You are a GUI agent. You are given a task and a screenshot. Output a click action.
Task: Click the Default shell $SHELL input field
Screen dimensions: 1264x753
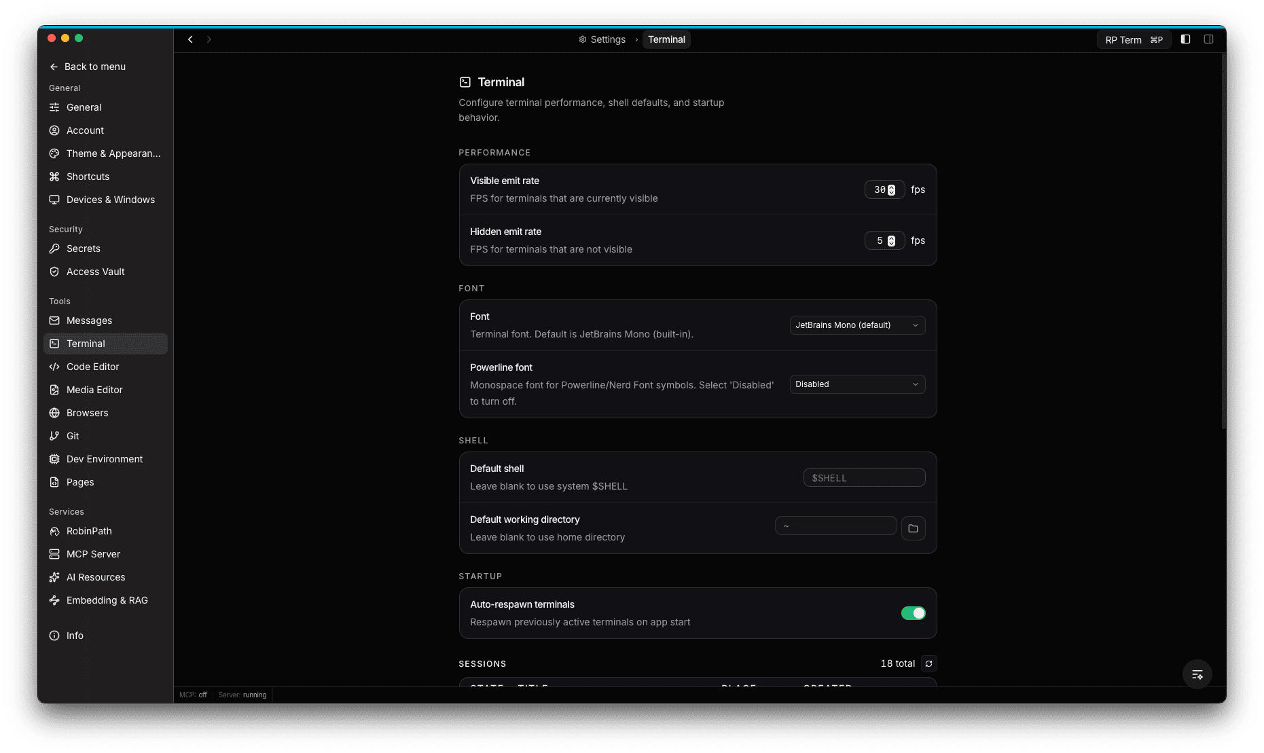click(x=864, y=477)
